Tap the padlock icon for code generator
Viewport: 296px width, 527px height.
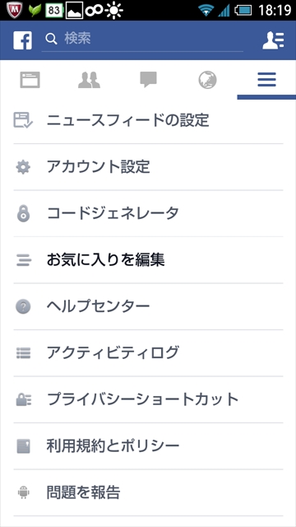tap(23, 213)
